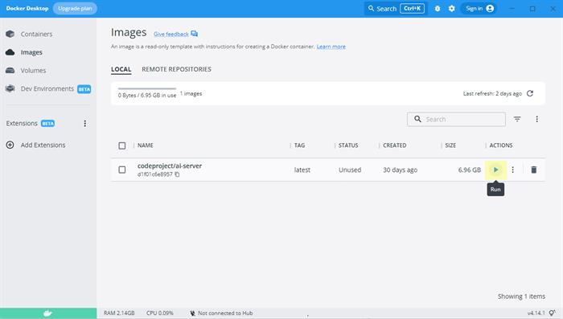Select the codeproject/ai-server row checkbox

(x=122, y=170)
